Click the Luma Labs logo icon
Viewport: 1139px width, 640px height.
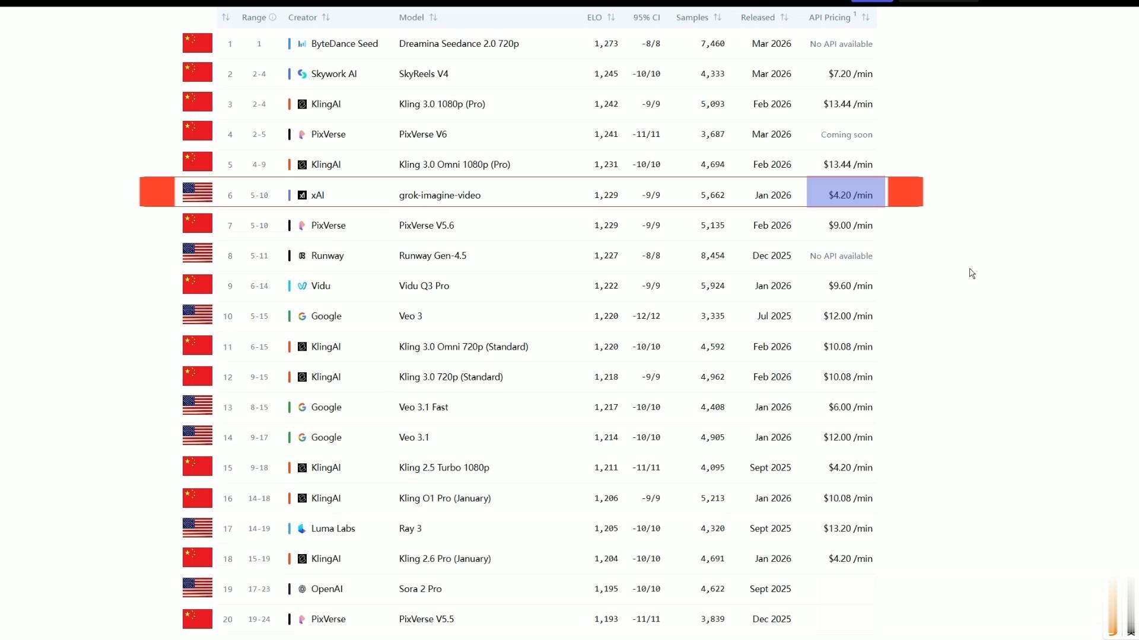(x=302, y=529)
